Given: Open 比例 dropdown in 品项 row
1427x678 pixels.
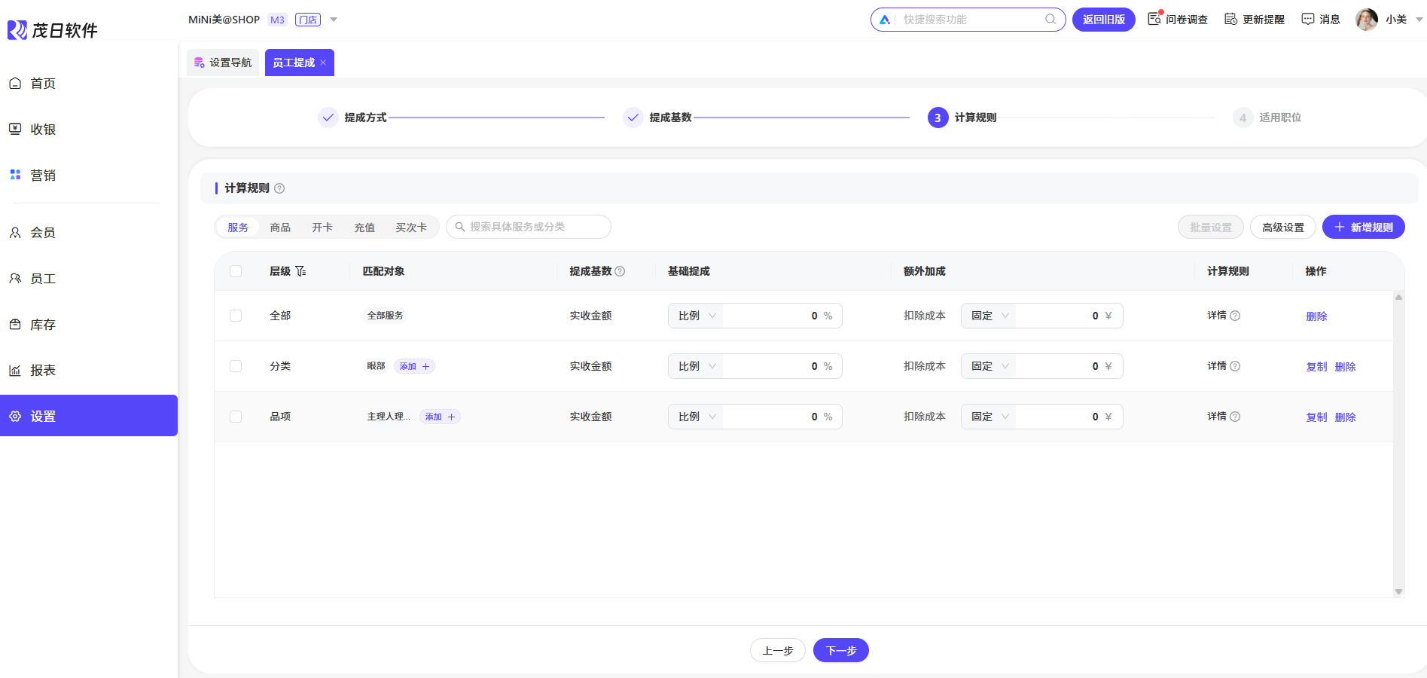Looking at the screenshot, I should [696, 417].
